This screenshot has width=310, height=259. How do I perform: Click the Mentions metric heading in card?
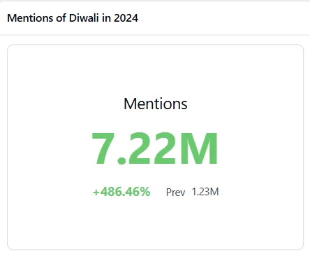tap(156, 104)
